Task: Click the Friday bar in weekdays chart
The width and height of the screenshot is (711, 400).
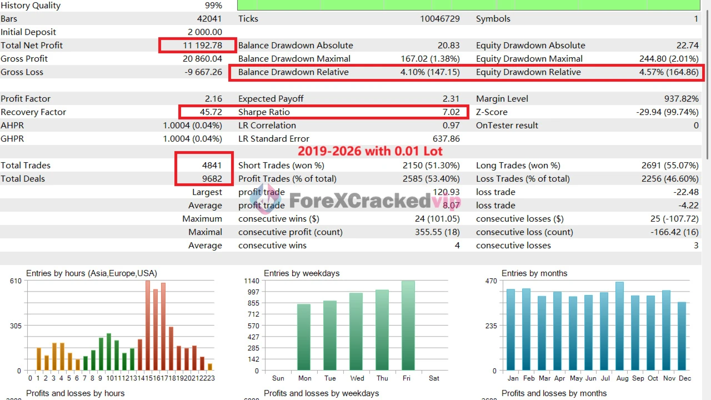Action: (408, 325)
